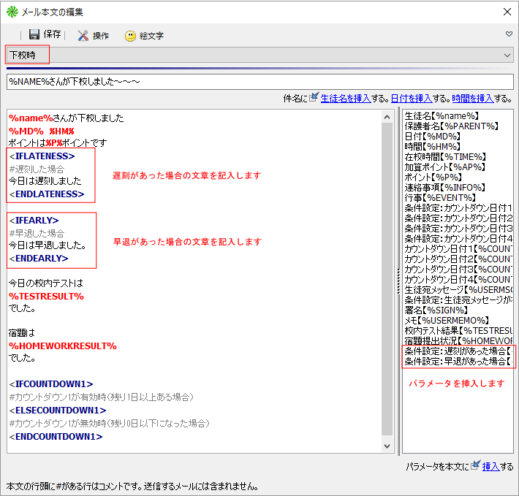Click the 時間を挿入 link
The image size is (519, 496).
point(473,98)
